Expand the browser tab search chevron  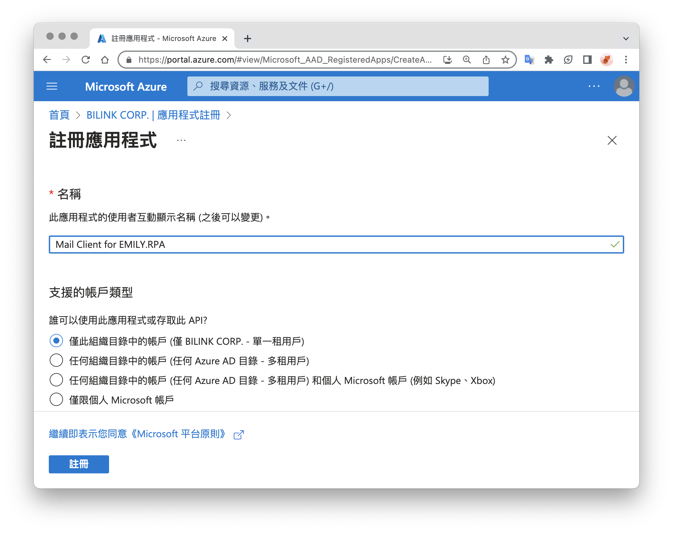coord(626,39)
